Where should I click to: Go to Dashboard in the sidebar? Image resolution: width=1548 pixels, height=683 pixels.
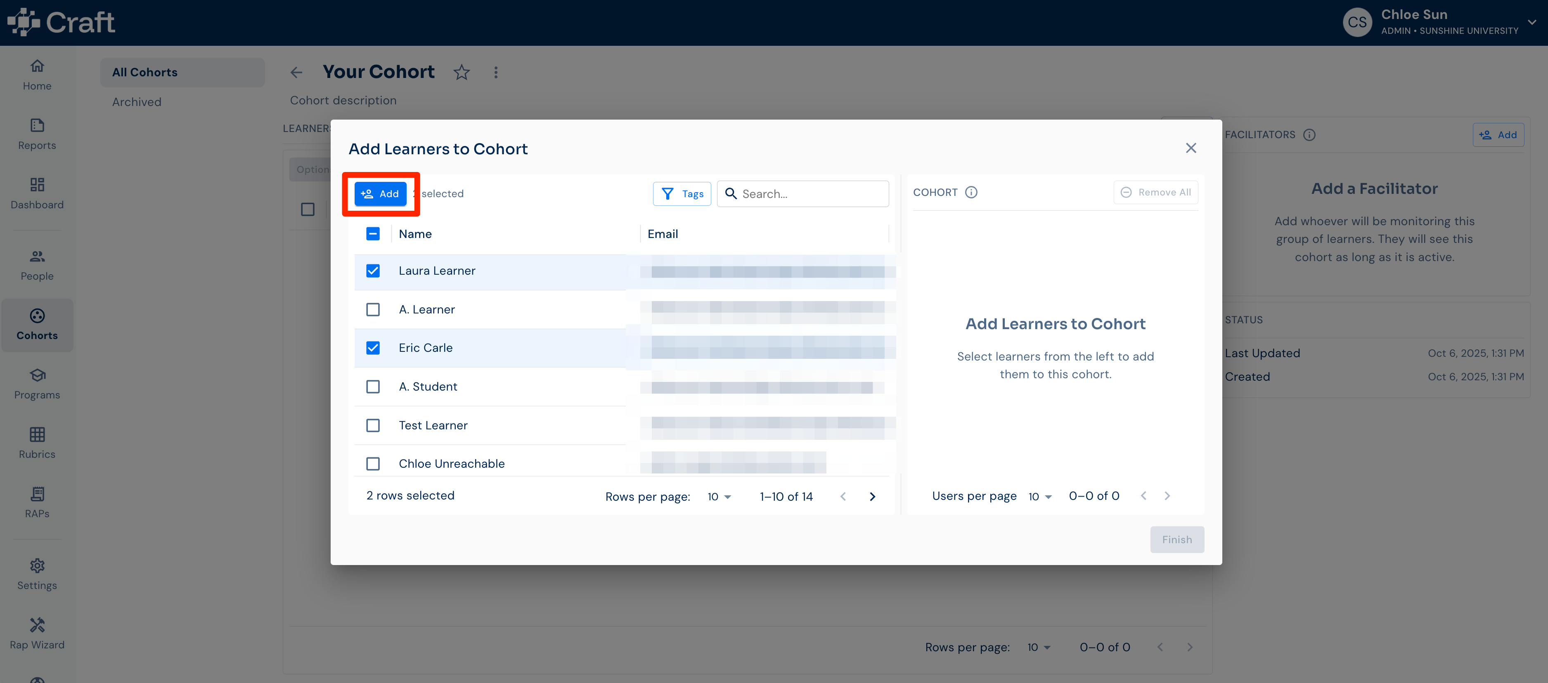[x=37, y=194]
